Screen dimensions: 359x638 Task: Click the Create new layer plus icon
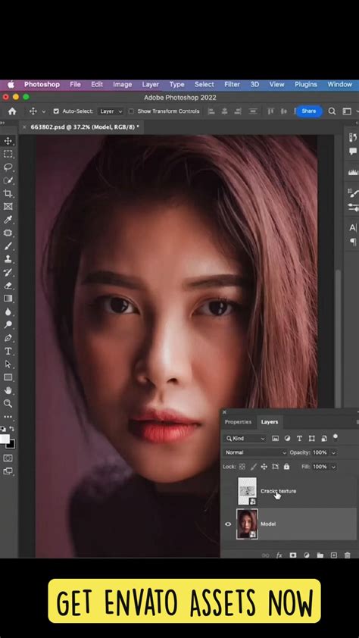(x=334, y=555)
